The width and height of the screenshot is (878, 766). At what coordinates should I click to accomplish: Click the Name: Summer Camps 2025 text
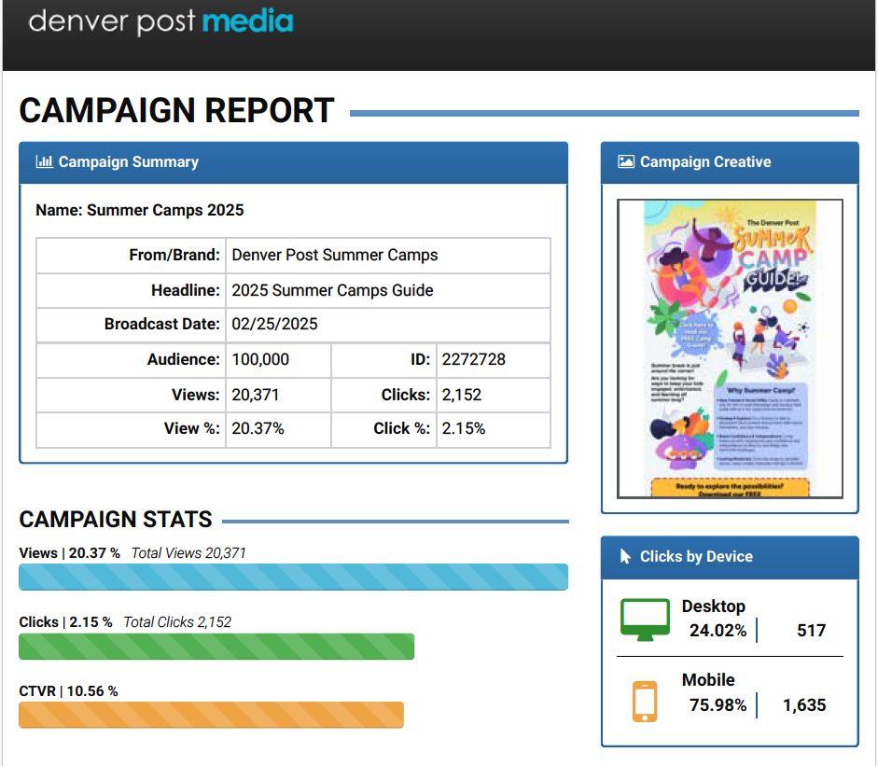[140, 210]
